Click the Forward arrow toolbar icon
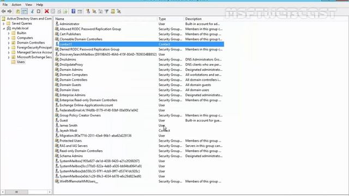Image resolution: width=349 pixels, height=196 pixels. click(x=10, y=11)
